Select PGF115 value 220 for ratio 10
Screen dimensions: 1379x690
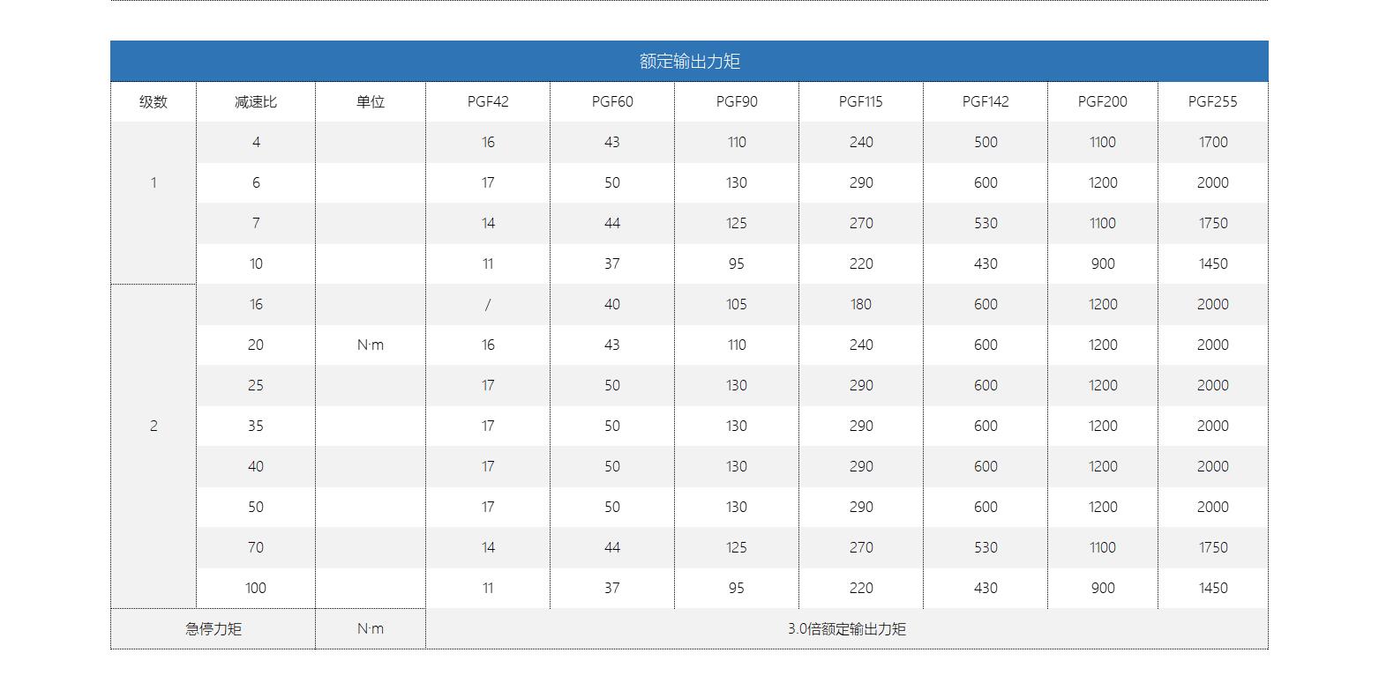[x=861, y=263]
